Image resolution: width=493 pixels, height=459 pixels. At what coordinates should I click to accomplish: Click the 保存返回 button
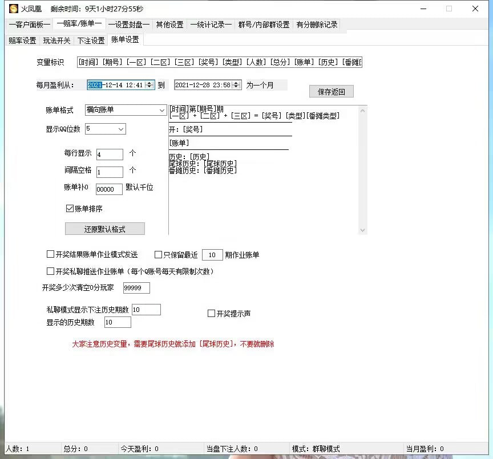pos(331,92)
